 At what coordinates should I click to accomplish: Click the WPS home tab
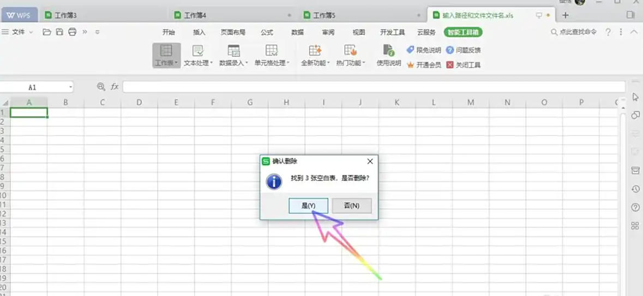click(20, 15)
